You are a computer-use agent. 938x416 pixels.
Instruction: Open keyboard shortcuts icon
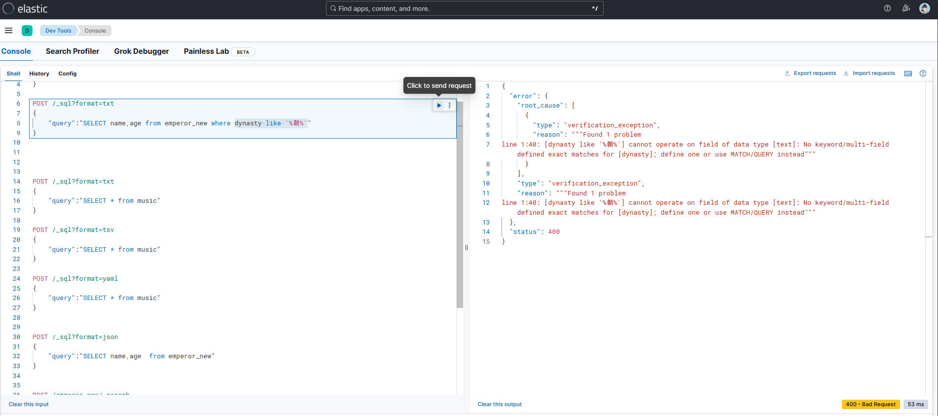click(x=908, y=74)
